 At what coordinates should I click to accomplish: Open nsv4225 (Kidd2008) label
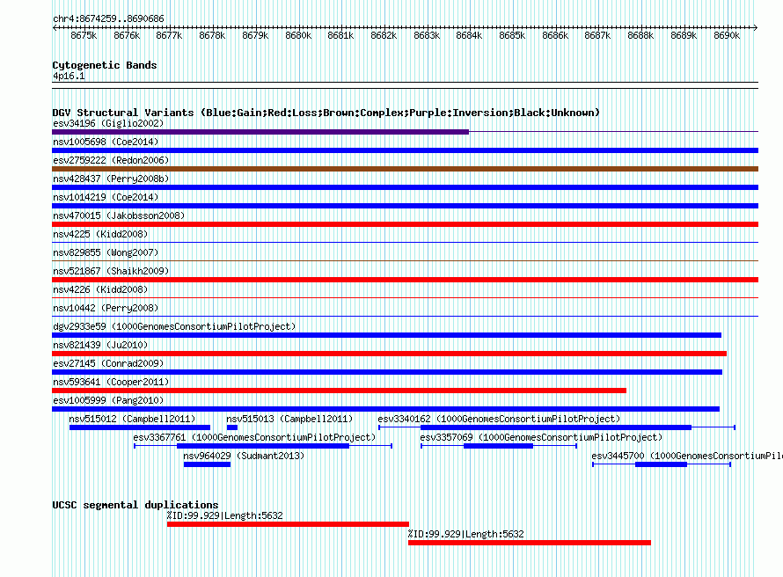[100, 234]
